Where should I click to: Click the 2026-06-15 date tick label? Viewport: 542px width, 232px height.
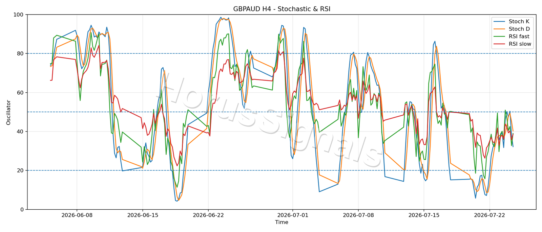point(142,215)
